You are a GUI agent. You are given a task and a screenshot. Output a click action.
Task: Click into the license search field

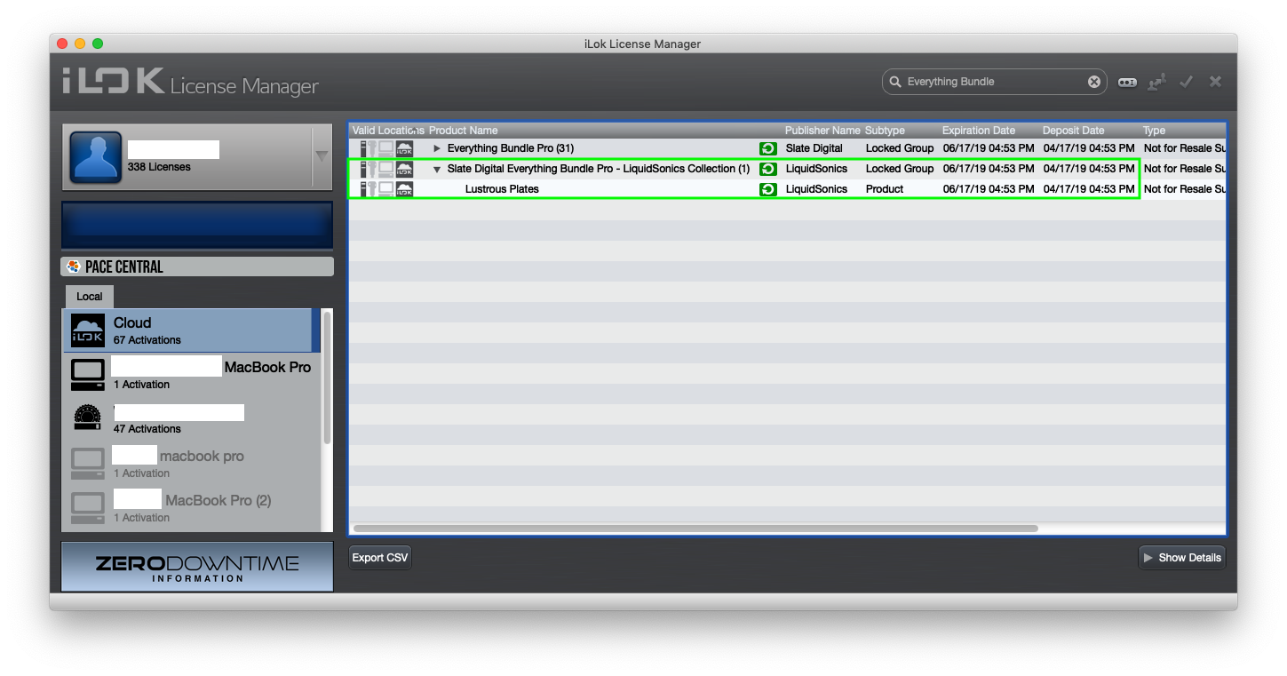(994, 82)
